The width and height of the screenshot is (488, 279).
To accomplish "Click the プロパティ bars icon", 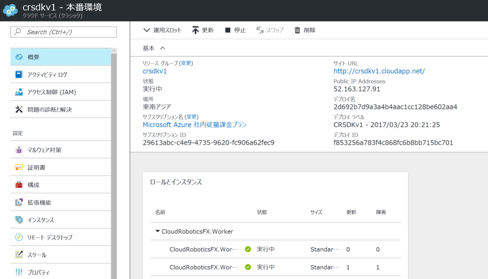I will (x=19, y=272).
